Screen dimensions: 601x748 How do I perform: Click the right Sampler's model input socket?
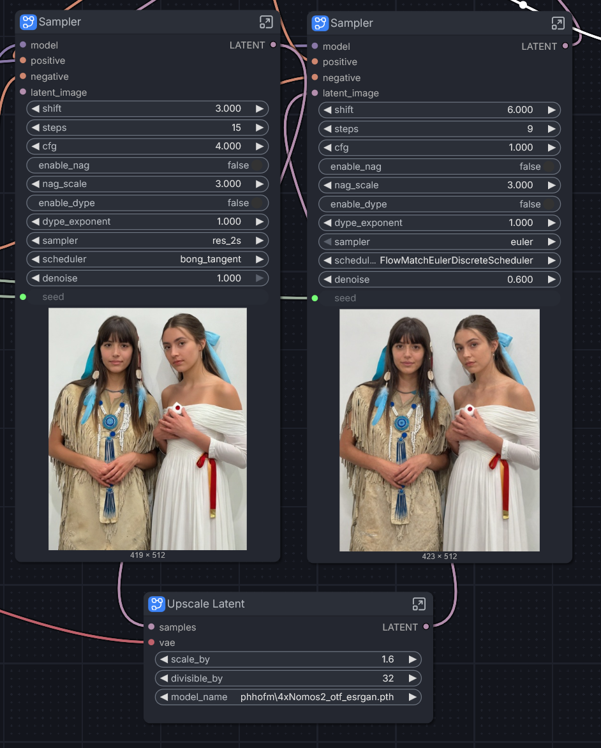[x=315, y=47]
